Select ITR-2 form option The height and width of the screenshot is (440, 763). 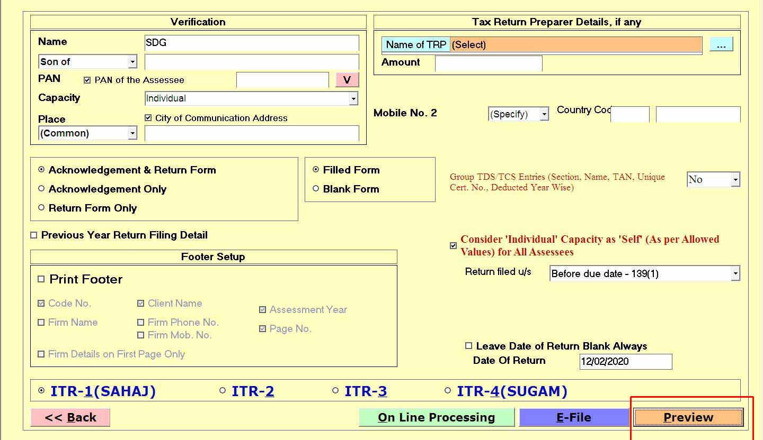223,391
